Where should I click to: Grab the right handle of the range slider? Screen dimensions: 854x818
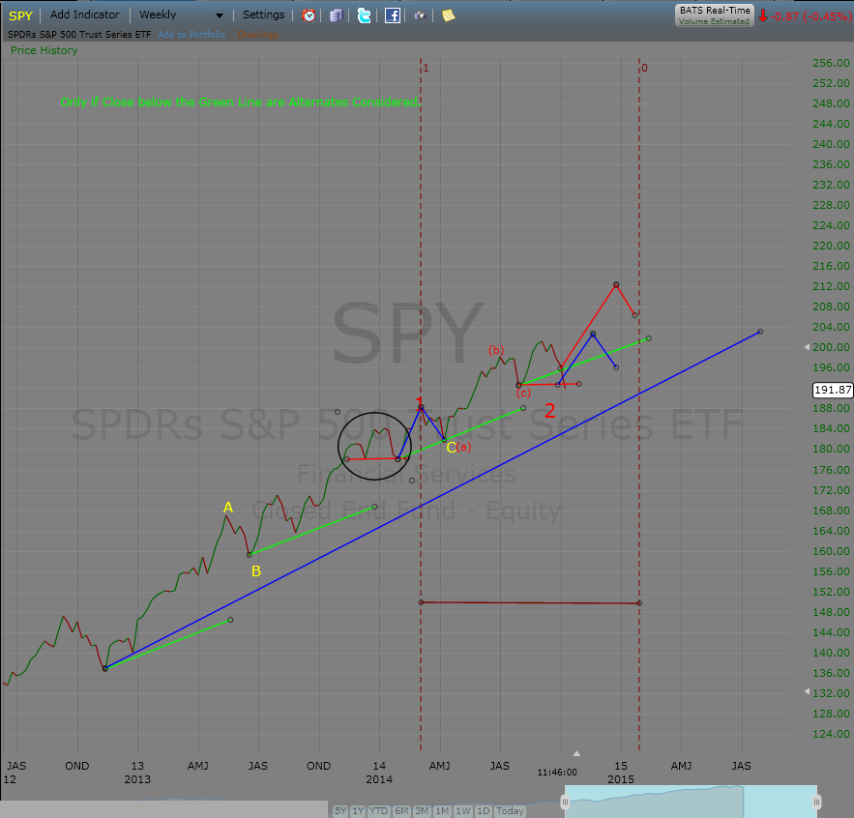click(x=817, y=802)
